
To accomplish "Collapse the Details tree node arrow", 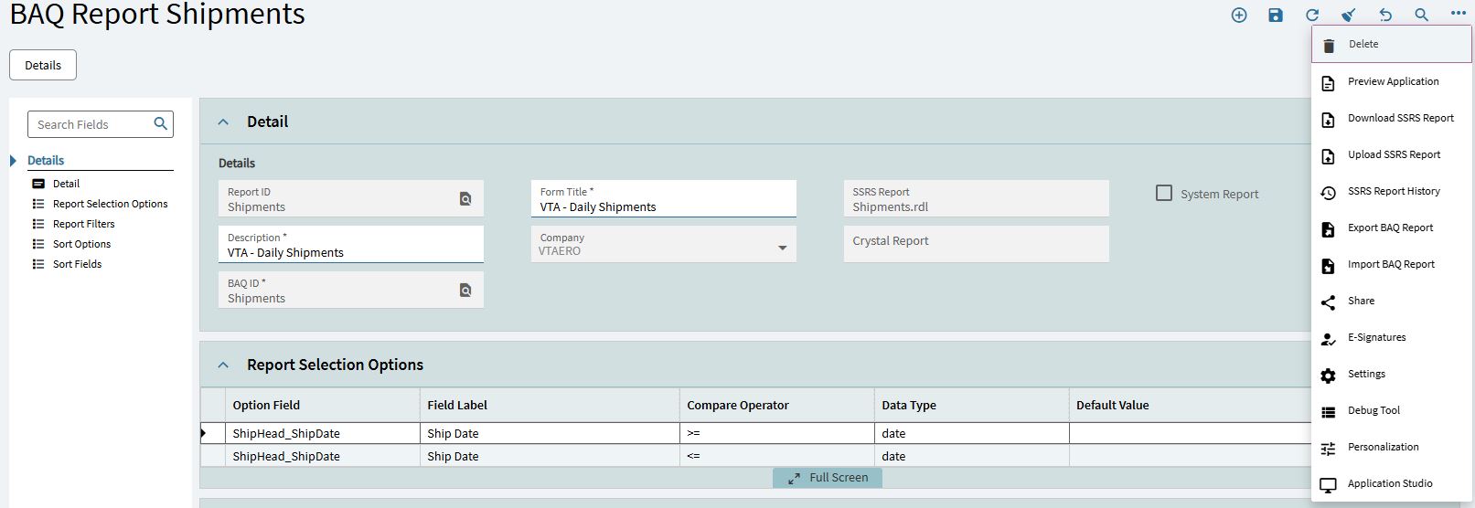I will click(14, 161).
